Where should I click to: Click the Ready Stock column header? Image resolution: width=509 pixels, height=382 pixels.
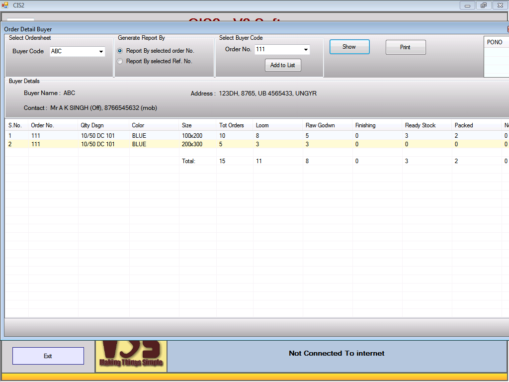[x=420, y=125]
